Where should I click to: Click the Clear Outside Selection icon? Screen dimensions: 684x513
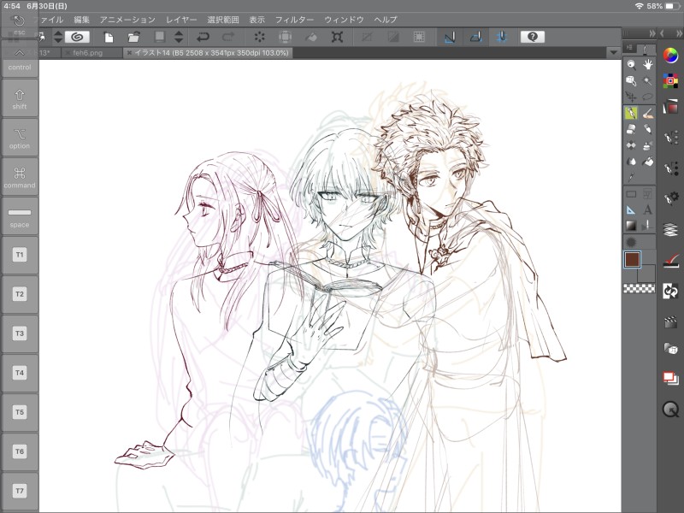point(285,37)
